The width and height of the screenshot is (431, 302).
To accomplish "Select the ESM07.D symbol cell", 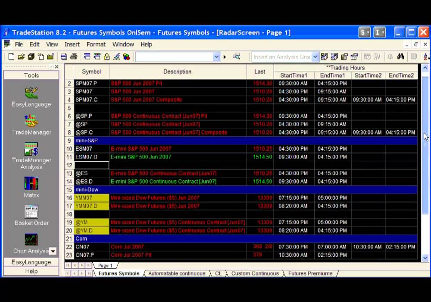I will click(x=91, y=157).
